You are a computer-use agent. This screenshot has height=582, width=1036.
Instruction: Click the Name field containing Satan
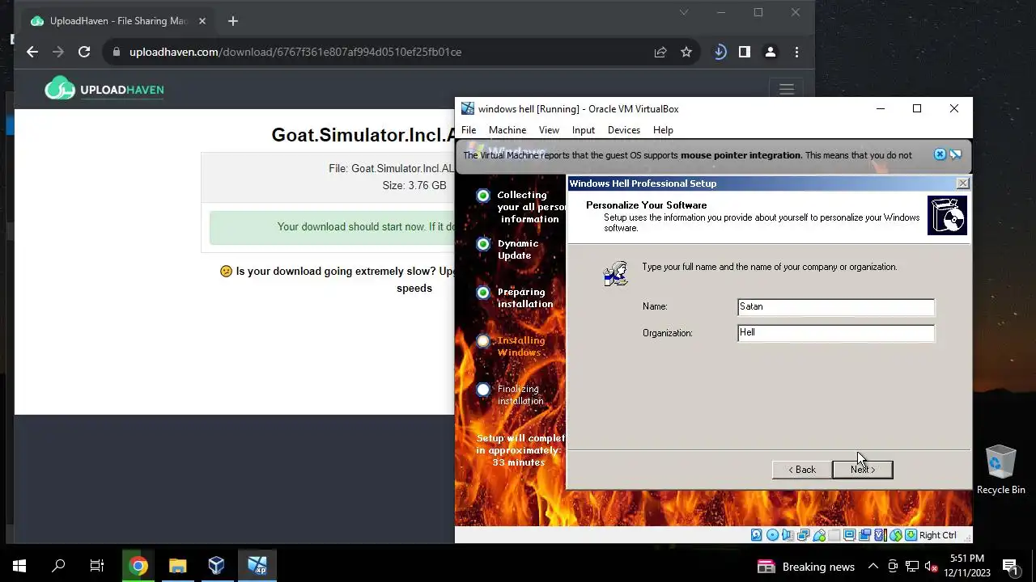click(x=836, y=307)
